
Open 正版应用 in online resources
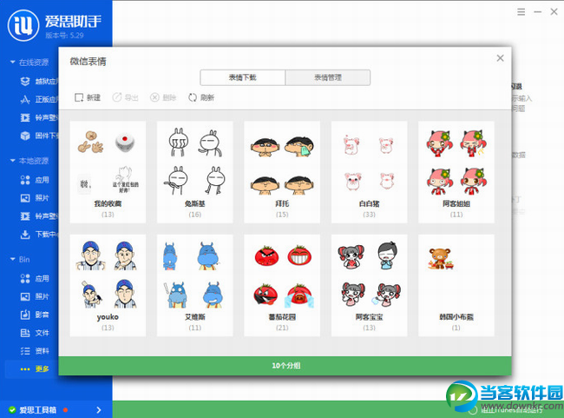point(39,99)
